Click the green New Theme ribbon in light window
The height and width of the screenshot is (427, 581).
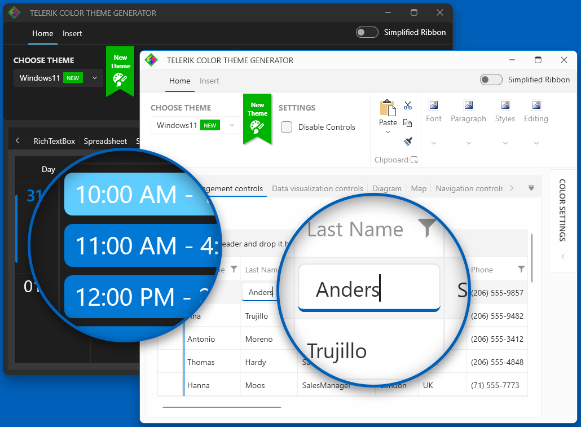click(x=257, y=118)
